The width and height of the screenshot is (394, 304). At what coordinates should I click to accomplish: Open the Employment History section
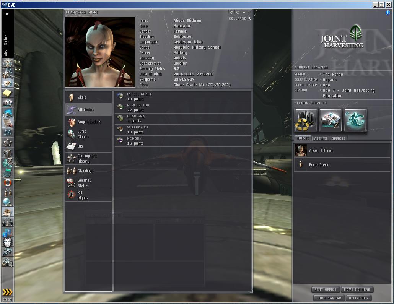pyautogui.click(x=88, y=159)
